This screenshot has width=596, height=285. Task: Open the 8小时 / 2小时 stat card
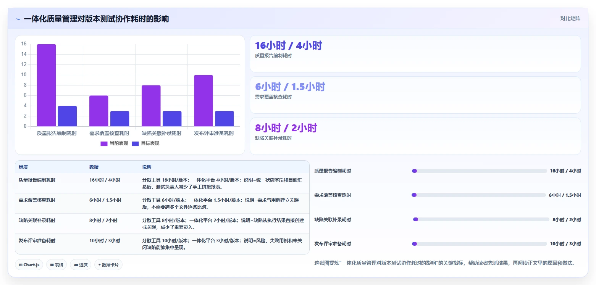click(415, 136)
